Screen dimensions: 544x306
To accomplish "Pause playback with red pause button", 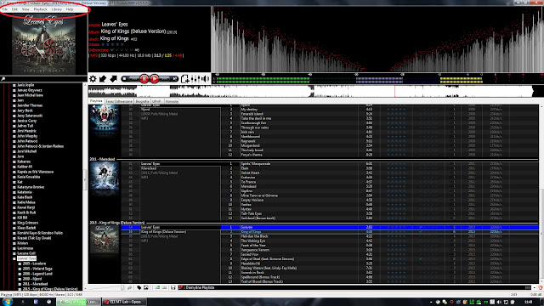I will coord(144,79).
